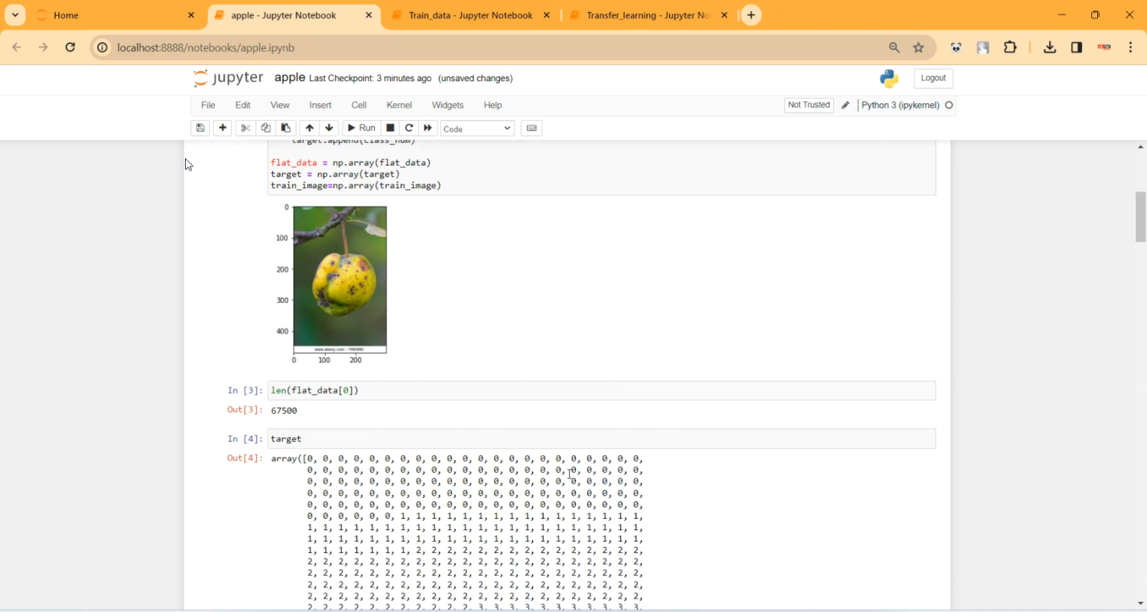Move selected cell up with arrow

tap(309, 128)
